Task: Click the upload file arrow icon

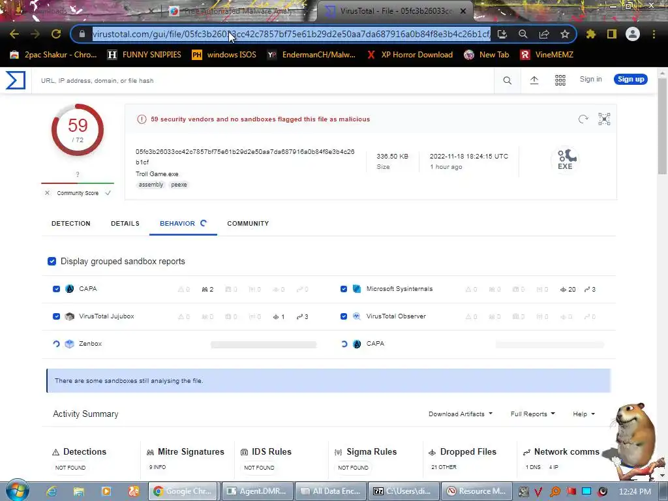Action: [x=534, y=80]
